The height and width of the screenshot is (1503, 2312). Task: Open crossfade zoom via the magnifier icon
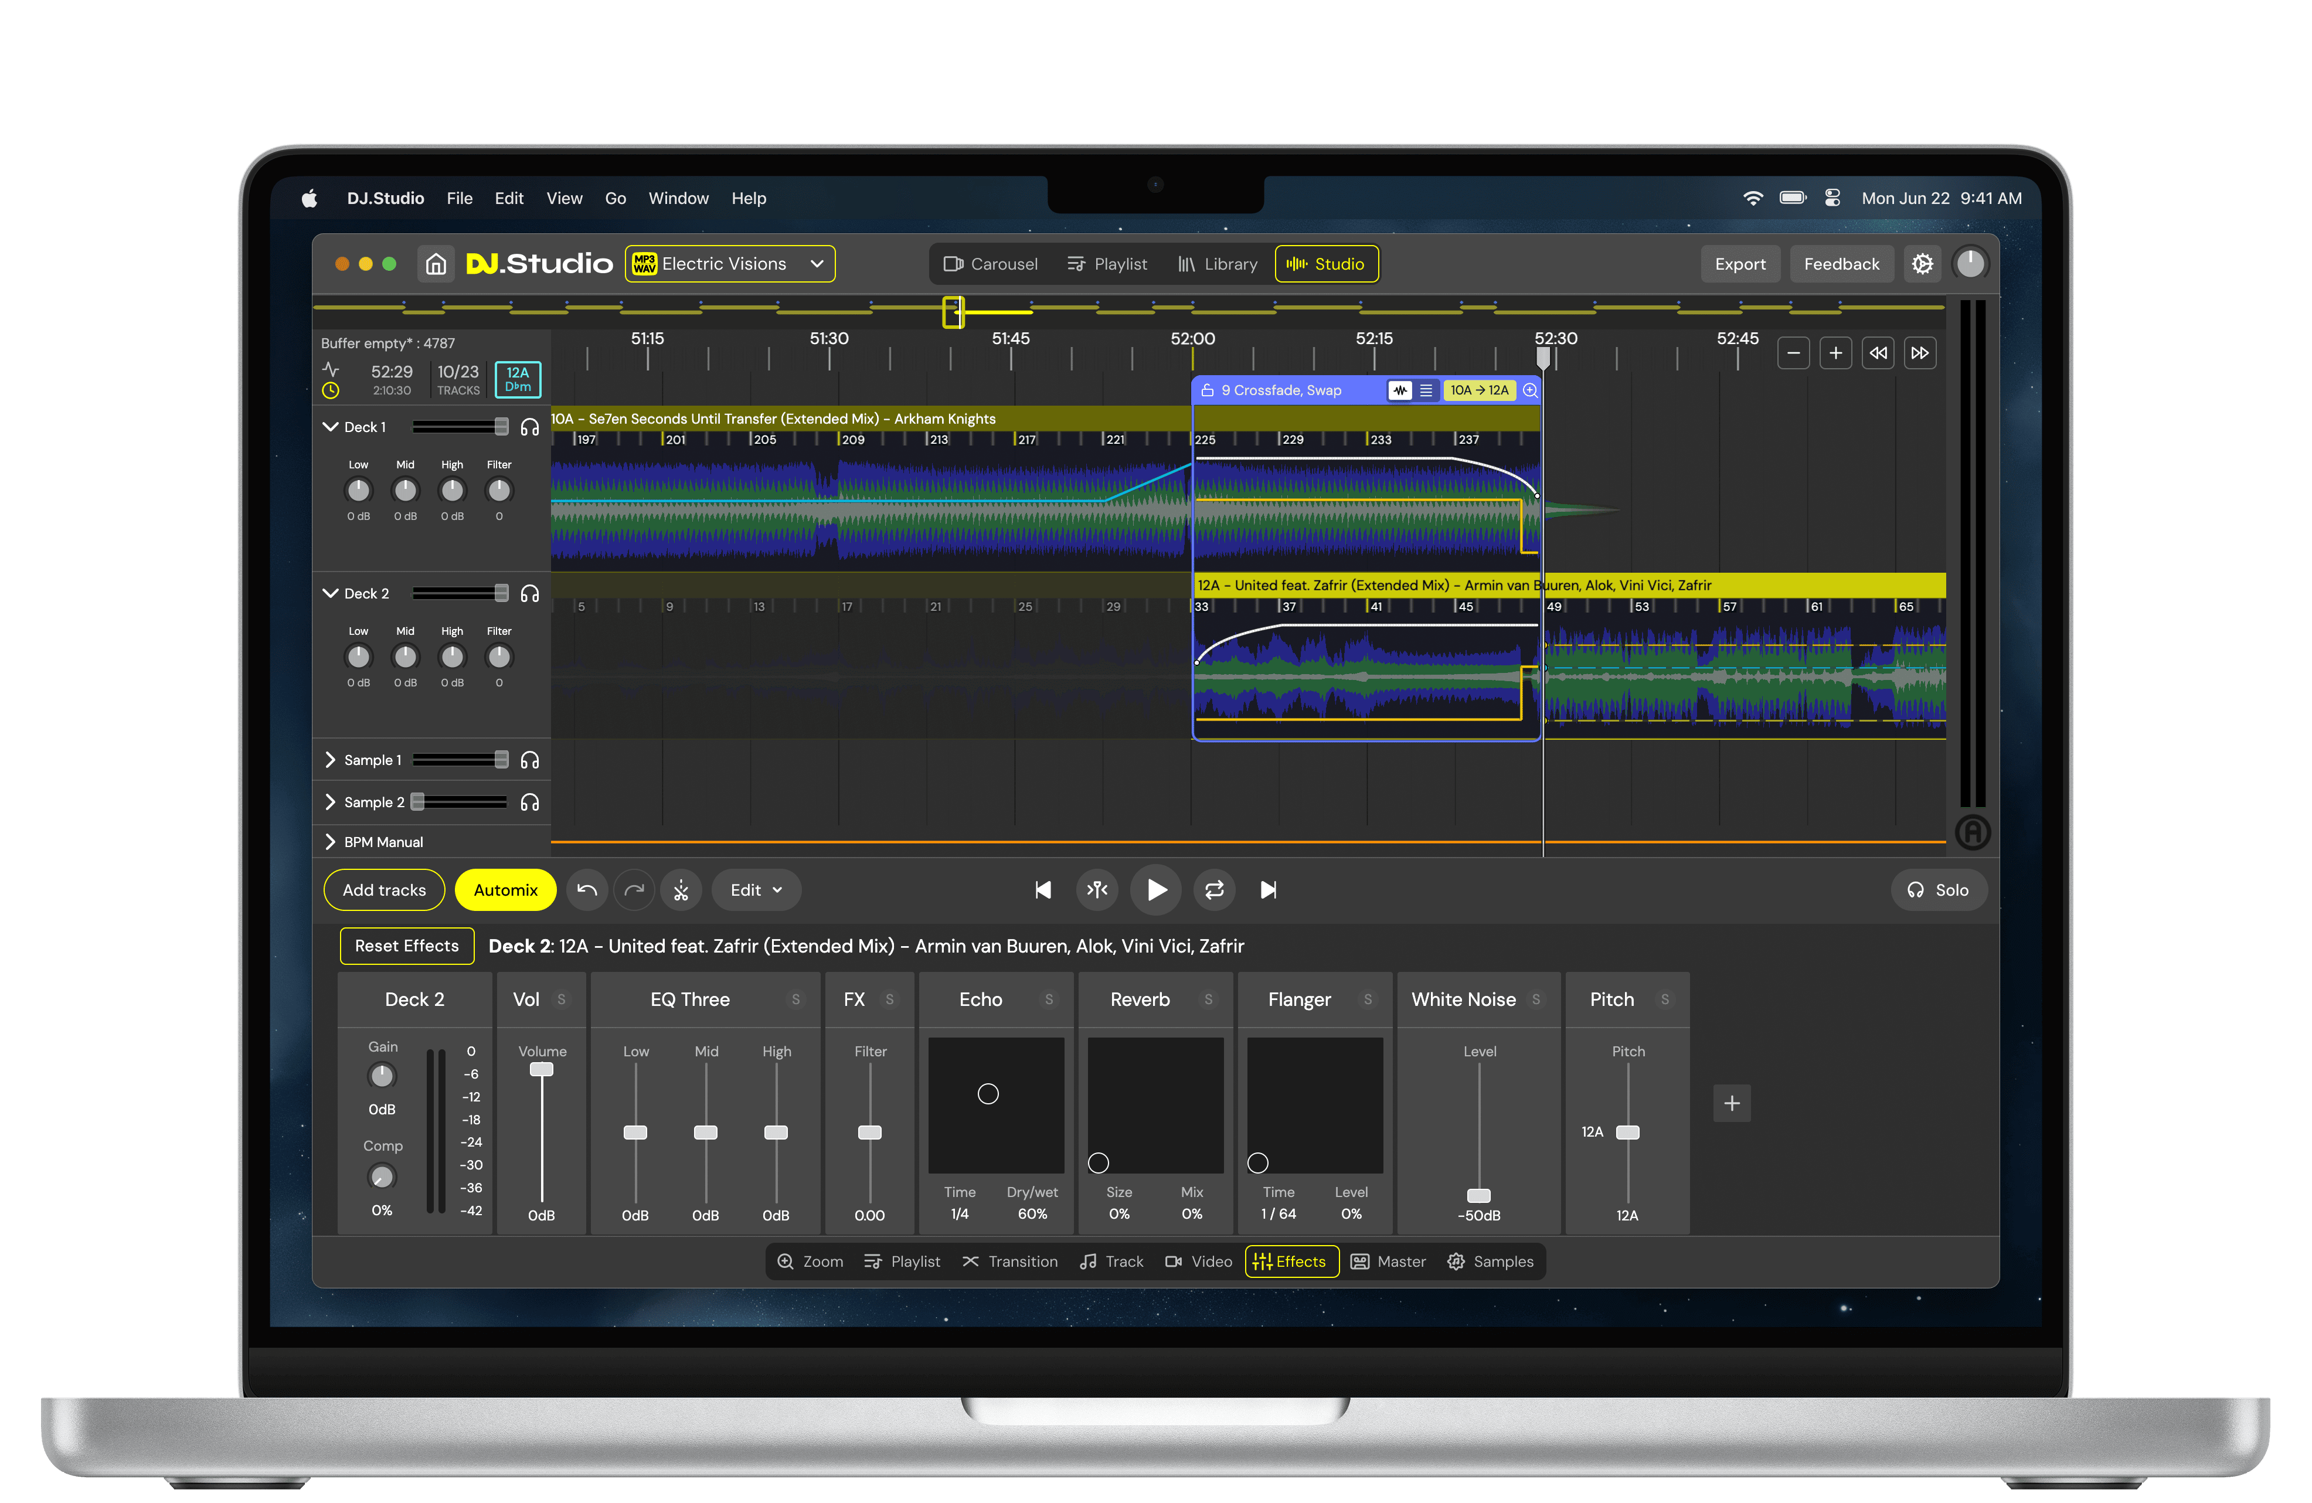(x=1530, y=390)
